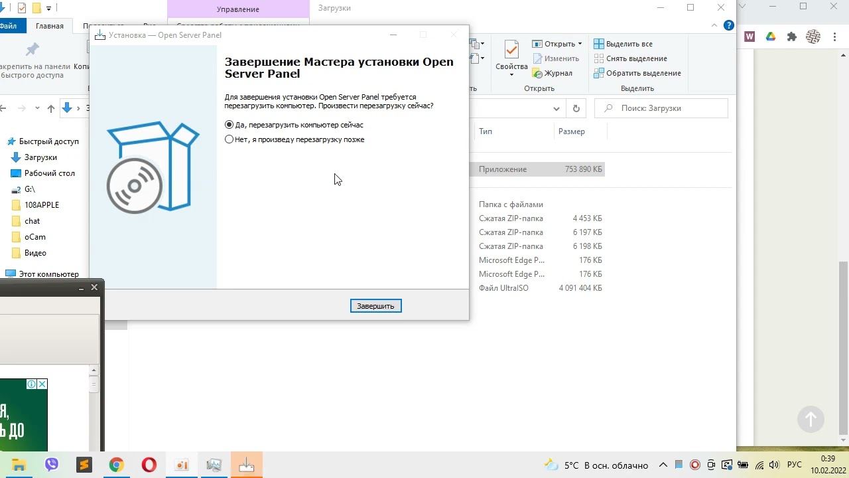Viewport: 849px width, 478px height.
Task: Open the Файл menu in Explorer
Action: [9, 26]
